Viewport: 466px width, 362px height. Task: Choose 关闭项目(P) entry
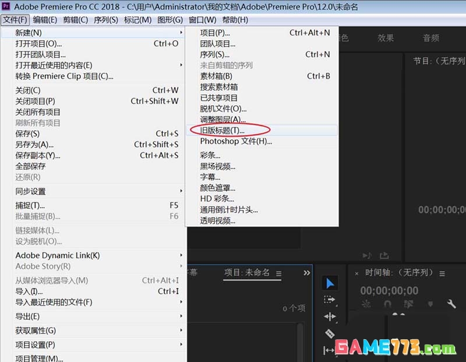[93, 101]
